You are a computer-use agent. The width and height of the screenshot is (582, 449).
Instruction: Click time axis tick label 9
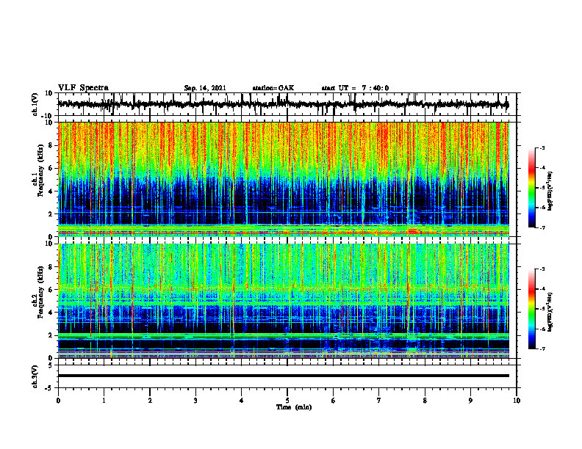click(x=470, y=401)
